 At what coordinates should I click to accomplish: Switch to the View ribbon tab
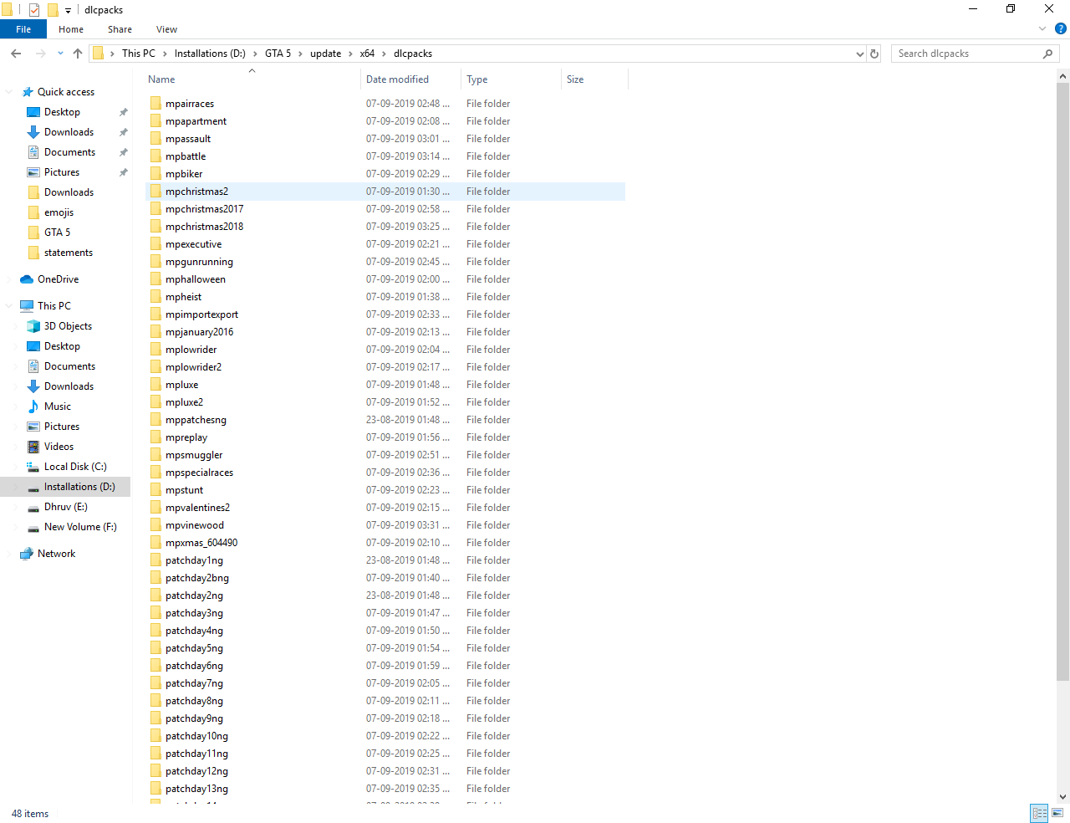point(166,28)
